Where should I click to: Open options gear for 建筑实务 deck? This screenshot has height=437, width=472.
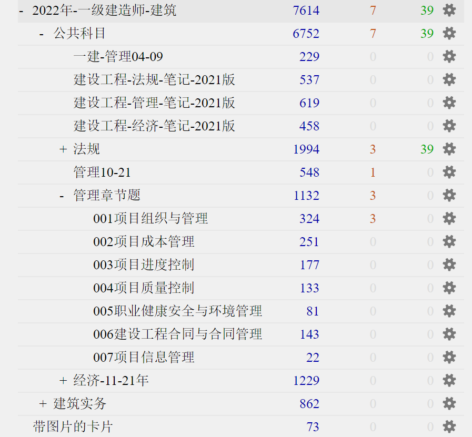coord(449,404)
